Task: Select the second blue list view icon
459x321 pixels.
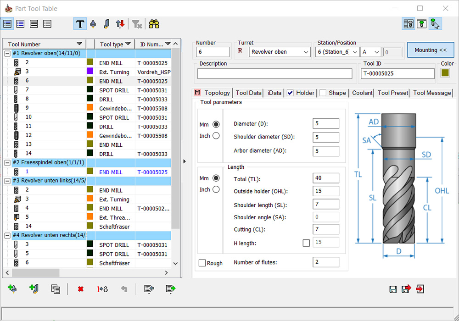Action: point(21,24)
